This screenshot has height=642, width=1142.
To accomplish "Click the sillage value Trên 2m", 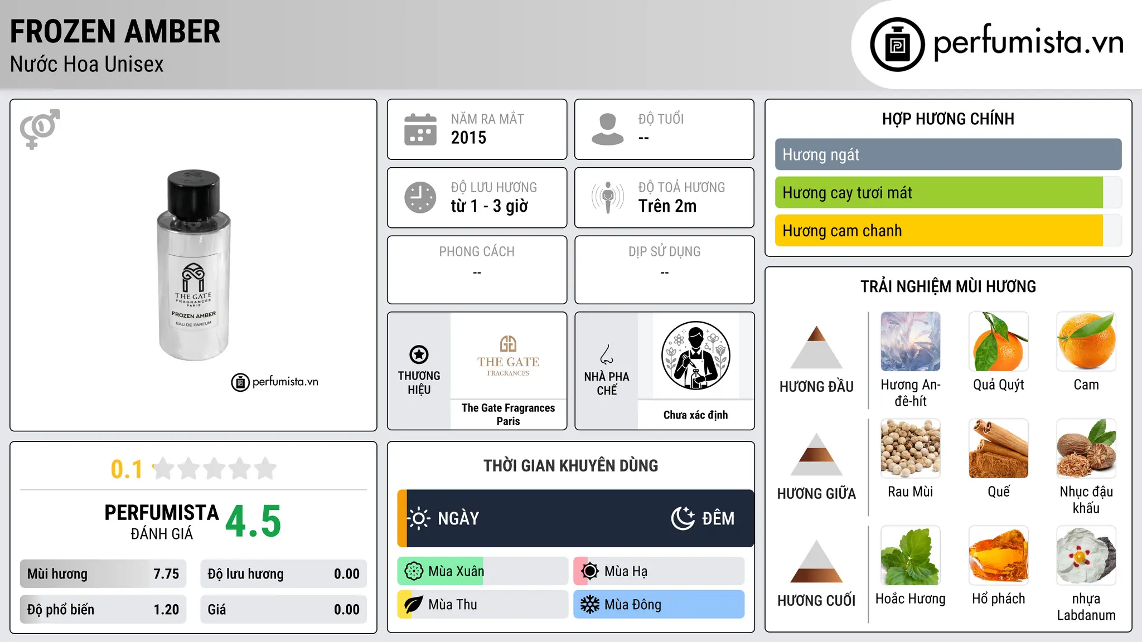I will (667, 206).
